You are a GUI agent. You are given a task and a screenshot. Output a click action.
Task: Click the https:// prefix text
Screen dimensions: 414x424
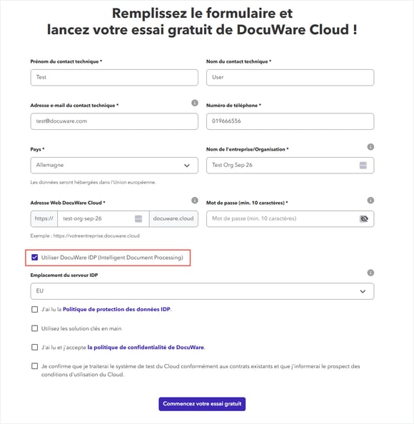44,218
